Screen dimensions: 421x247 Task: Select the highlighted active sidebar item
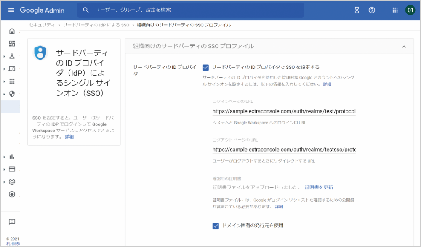[x=11, y=107]
